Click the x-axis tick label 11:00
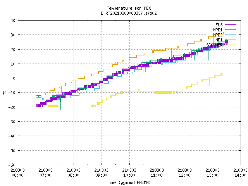Image resolution: width=248 pixels, height=186 pixels. (x=157, y=175)
